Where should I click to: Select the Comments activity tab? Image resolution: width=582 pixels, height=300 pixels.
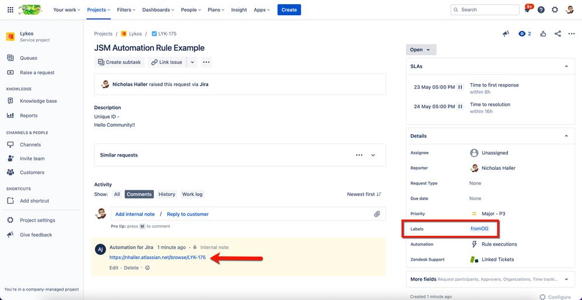[x=139, y=194]
